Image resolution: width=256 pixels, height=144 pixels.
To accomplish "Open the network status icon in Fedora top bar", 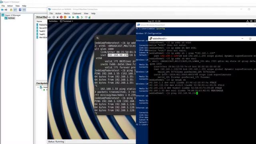I will [x=248, y=21].
